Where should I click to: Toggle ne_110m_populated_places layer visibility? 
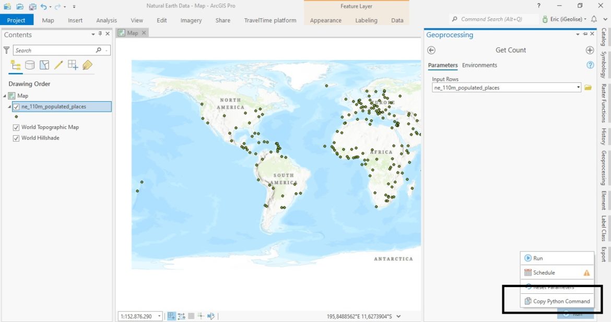tap(16, 106)
